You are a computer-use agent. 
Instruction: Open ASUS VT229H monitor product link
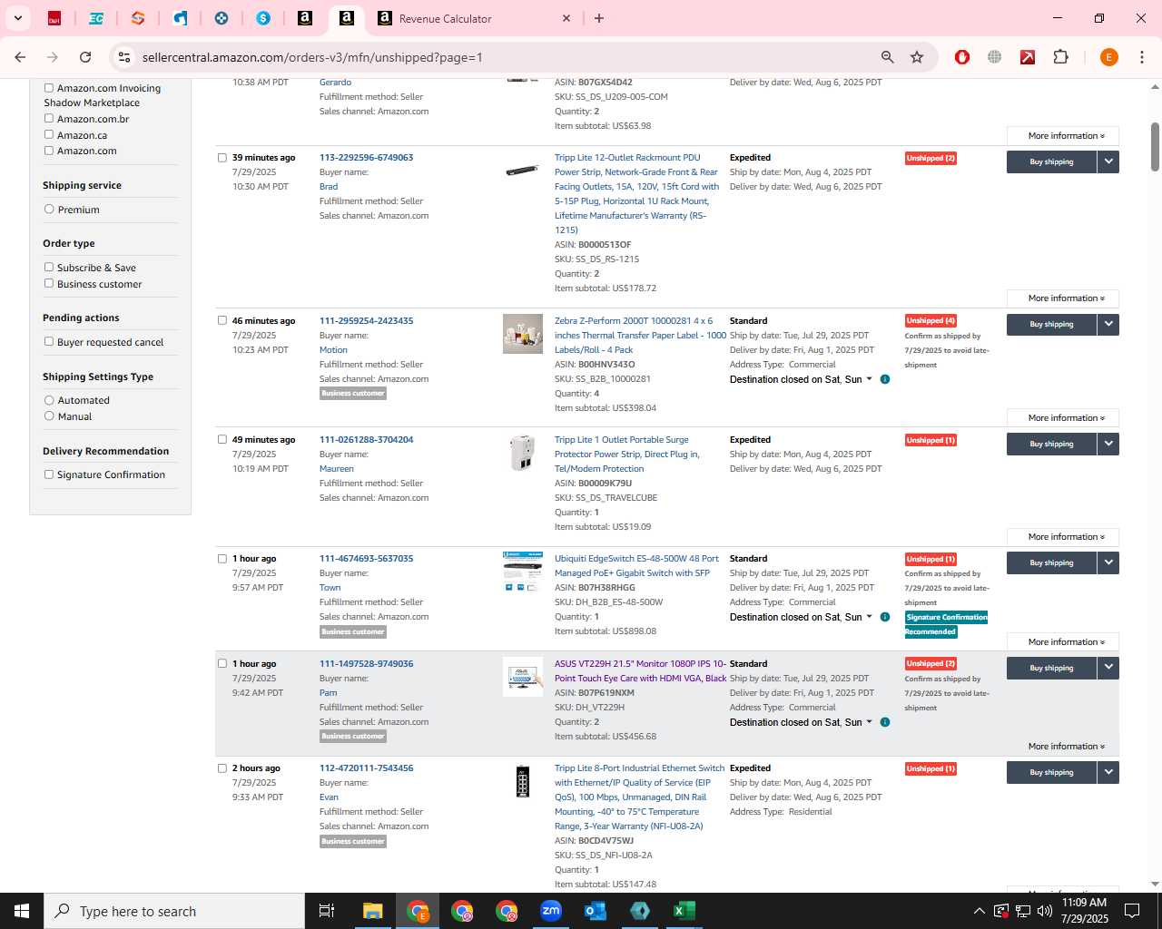click(641, 670)
